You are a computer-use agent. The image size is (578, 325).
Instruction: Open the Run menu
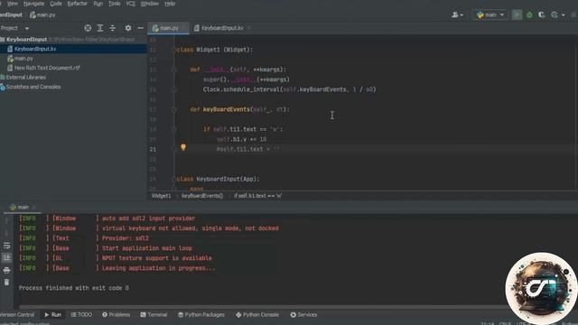pos(98,4)
